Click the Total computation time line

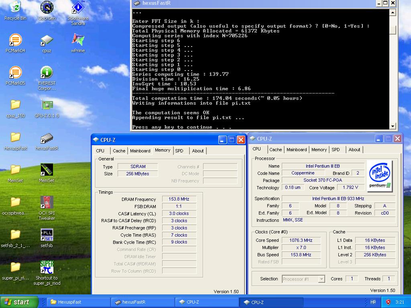[x=217, y=98]
